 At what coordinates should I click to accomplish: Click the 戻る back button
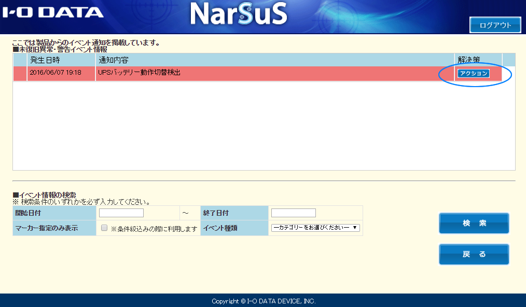click(474, 254)
